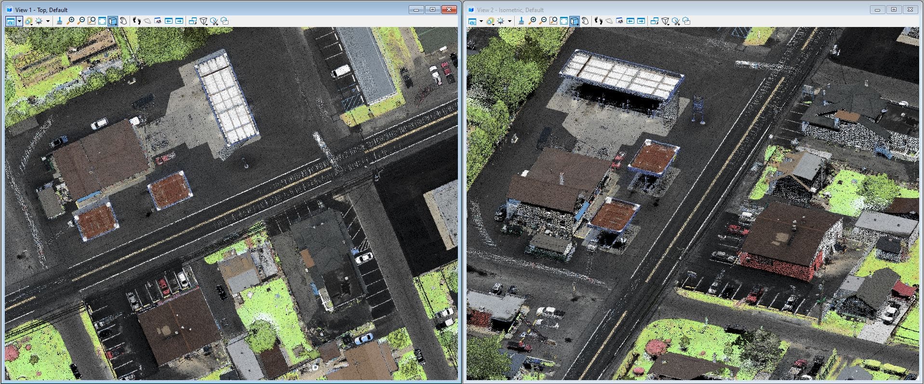Viewport: 924px width, 384px height.
Task: Select Rotate View cube tool in View 2
Action: pyautogui.click(x=575, y=21)
